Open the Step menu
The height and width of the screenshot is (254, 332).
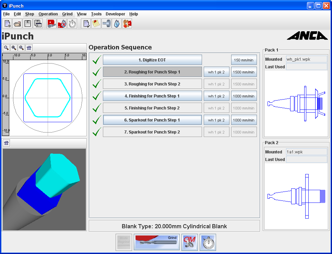29,14
